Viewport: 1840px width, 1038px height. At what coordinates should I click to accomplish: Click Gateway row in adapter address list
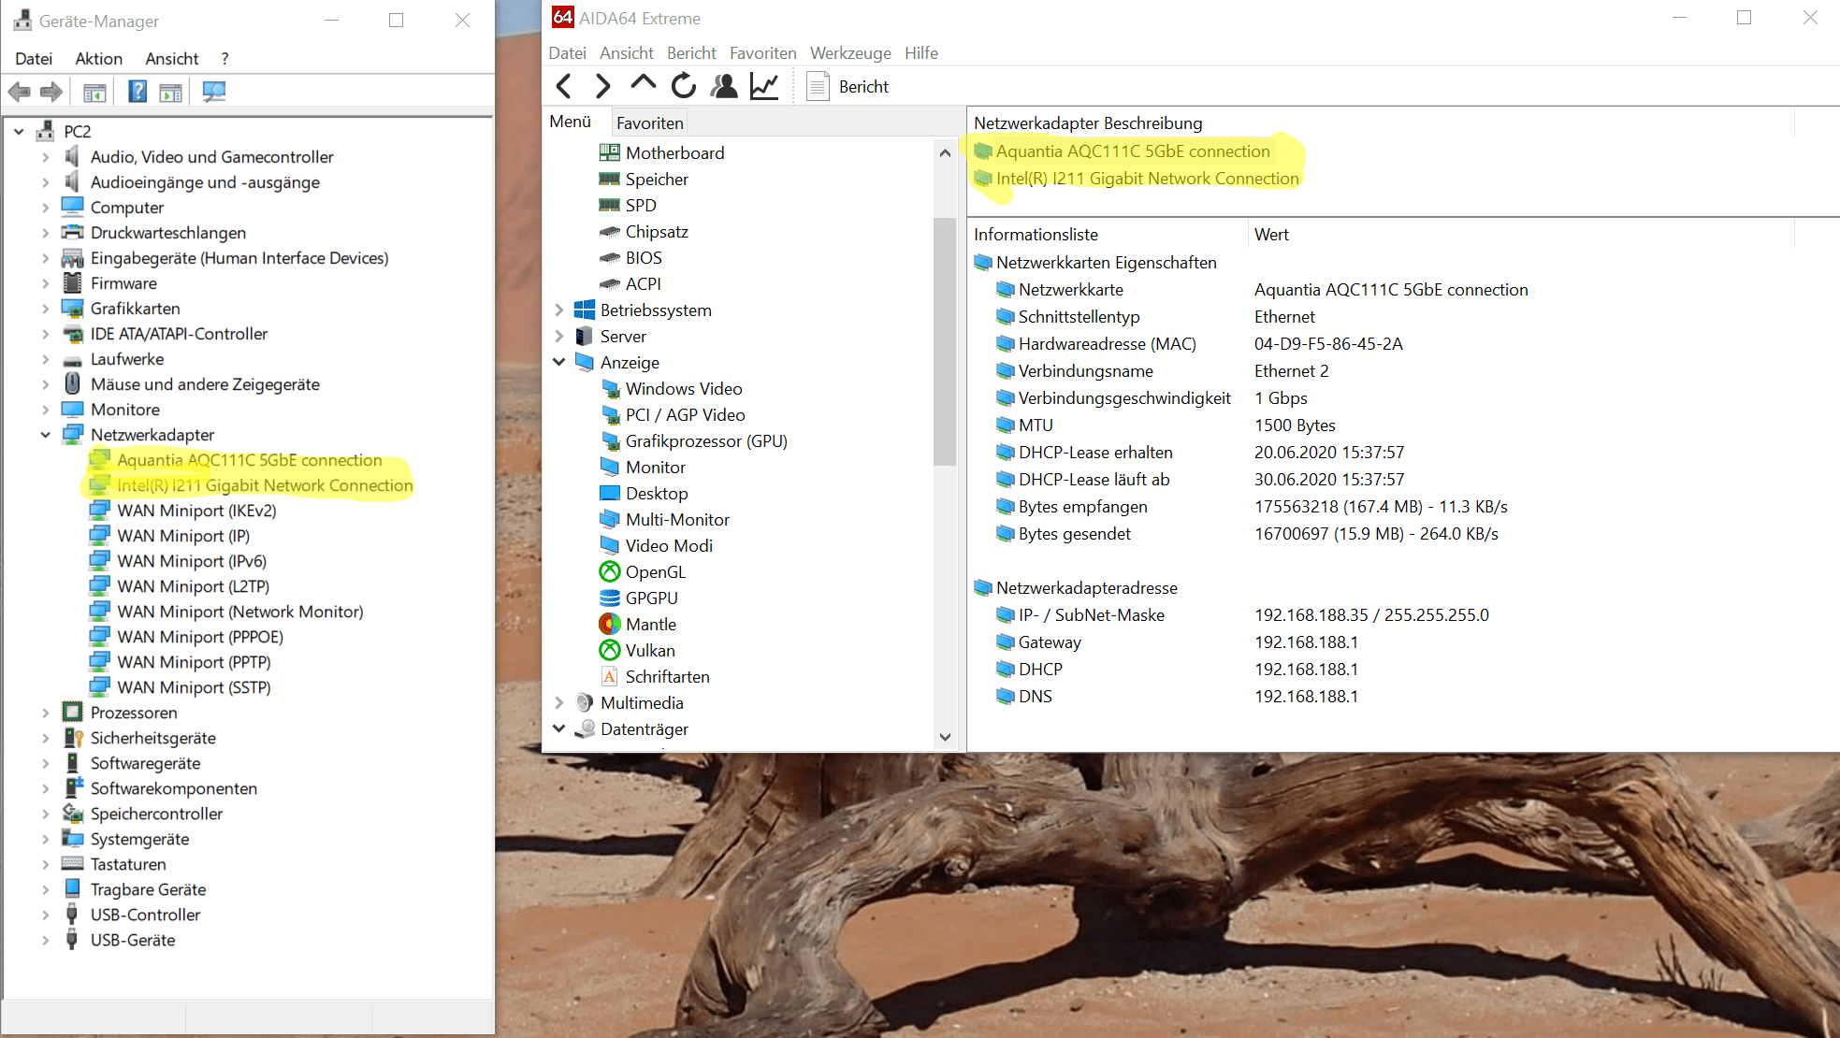pos(1050,642)
